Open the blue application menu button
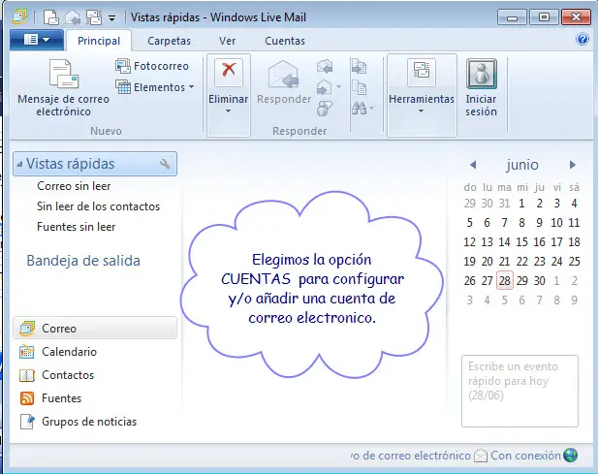Viewport: 598px width, 474px height. click(x=37, y=40)
